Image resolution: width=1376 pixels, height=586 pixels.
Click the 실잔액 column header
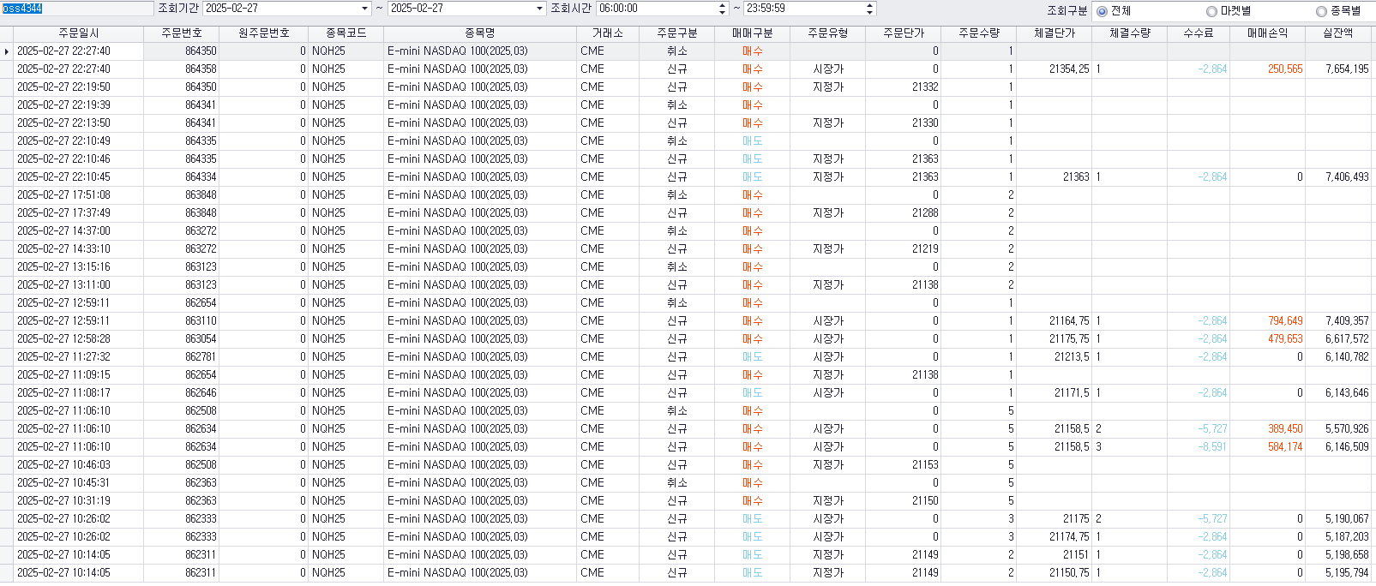(x=1338, y=33)
